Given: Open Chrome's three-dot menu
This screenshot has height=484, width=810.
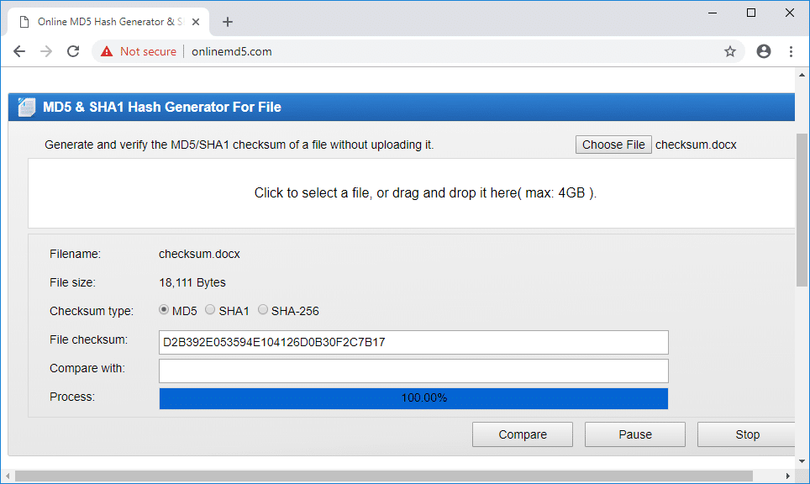Looking at the screenshot, I should (791, 51).
